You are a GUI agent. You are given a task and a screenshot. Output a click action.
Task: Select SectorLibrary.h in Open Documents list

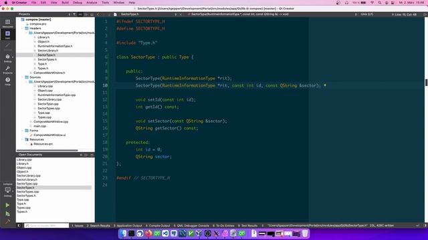tap(27, 179)
